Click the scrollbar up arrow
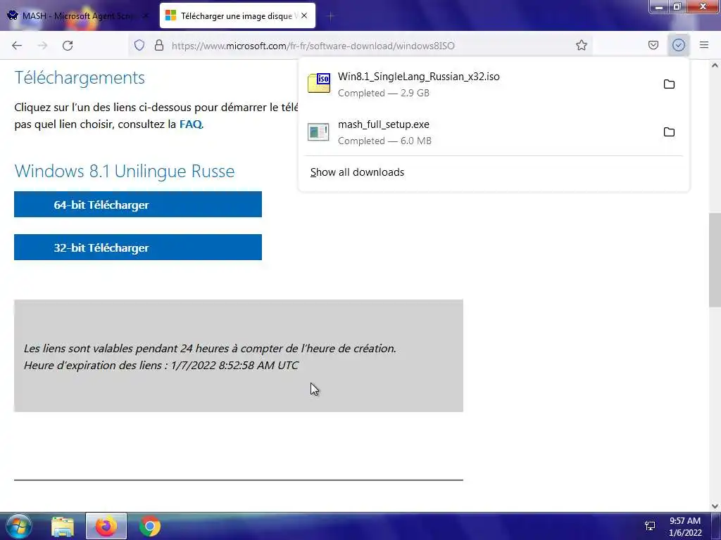Screen dimensions: 721x540 pyautogui.click(x=715, y=65)
